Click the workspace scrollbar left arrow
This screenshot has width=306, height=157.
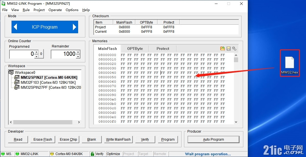[11, 122]
